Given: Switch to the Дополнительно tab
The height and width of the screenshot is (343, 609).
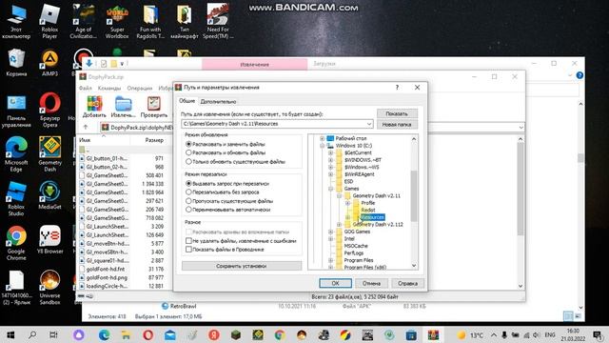Looking at the screenshot, I should [x=218, y=102].
